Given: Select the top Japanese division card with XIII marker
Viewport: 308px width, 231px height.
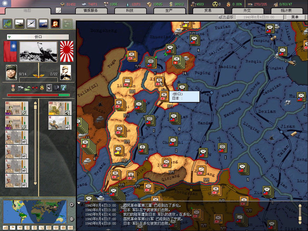Looking at the screenshot, I should [60, 108].
